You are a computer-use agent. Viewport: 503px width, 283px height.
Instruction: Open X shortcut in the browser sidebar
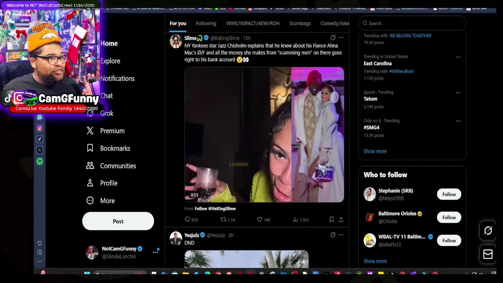pyautogui.click(x=40, y=150)
